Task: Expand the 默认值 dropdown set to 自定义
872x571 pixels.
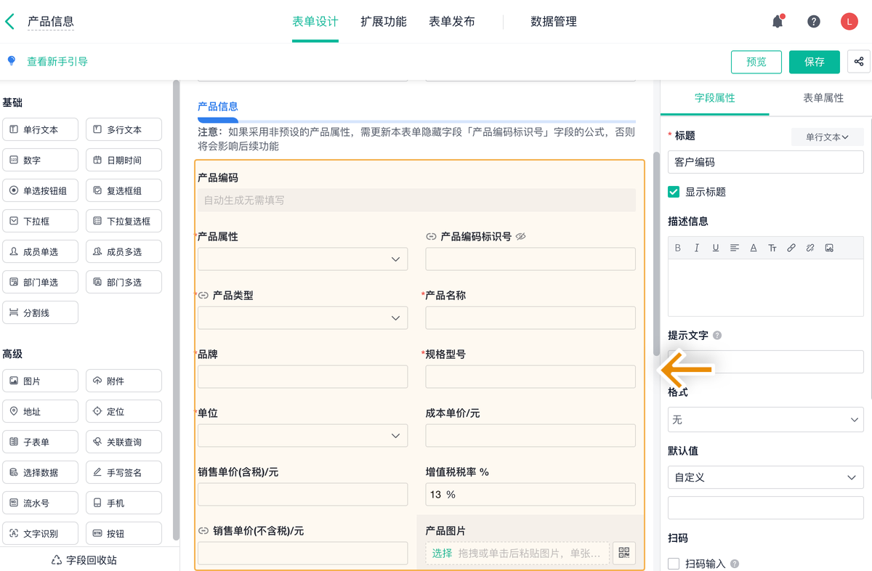Action: [x=765, y=477]
